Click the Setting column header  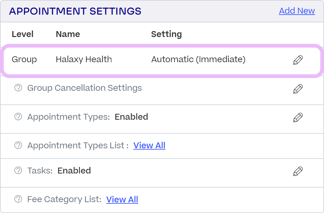167,34
